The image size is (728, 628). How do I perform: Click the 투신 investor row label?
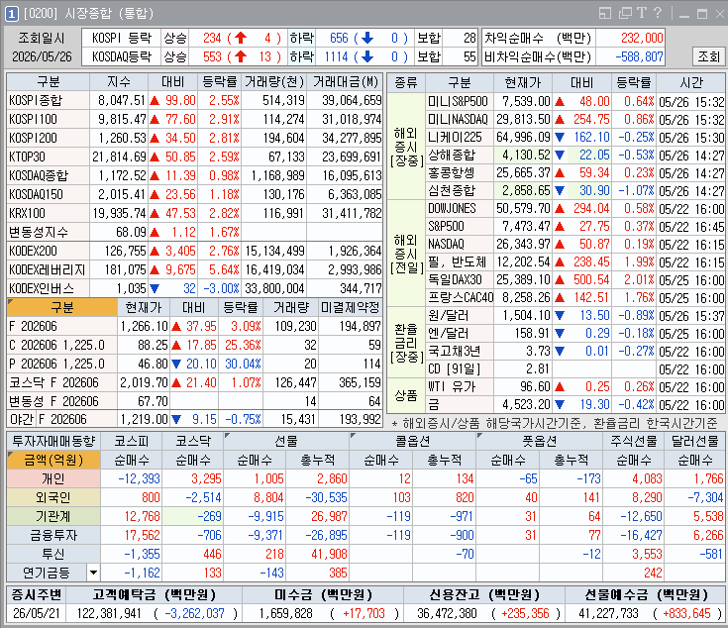(53, 554)
